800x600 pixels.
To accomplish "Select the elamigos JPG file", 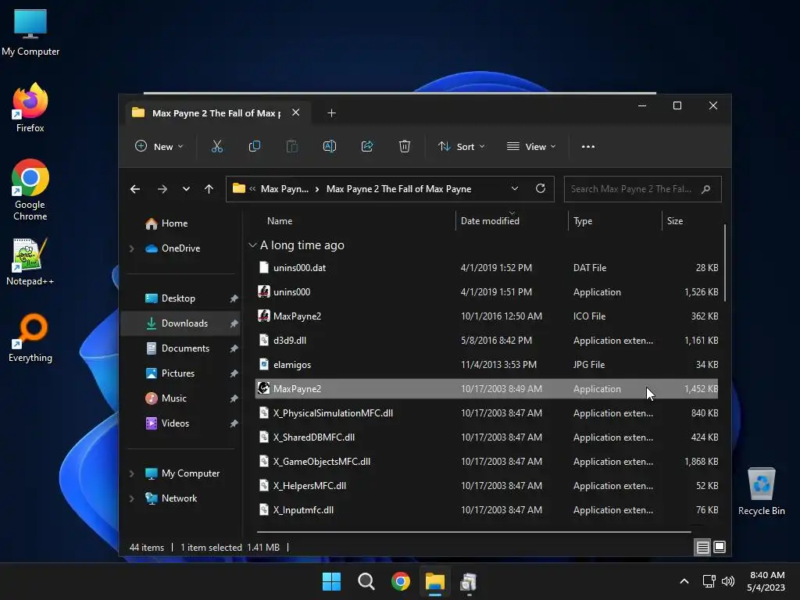I will point(486,365).
